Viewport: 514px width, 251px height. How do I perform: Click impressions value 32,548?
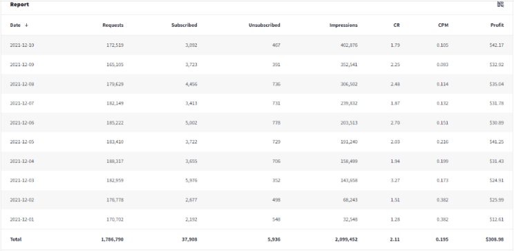coord(350,219)
